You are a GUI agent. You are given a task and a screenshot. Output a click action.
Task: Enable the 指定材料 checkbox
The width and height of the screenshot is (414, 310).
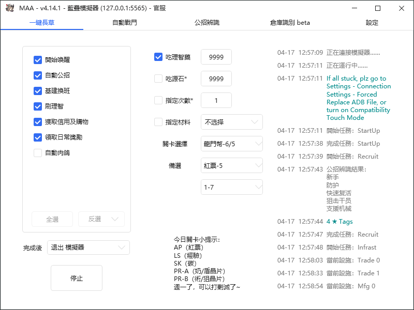pyautogui.click(x=158, y=122)
